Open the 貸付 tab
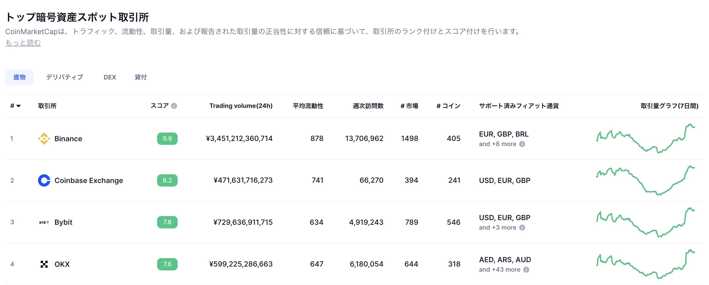This screenshot has width=709, height=285. coord(141,77)
